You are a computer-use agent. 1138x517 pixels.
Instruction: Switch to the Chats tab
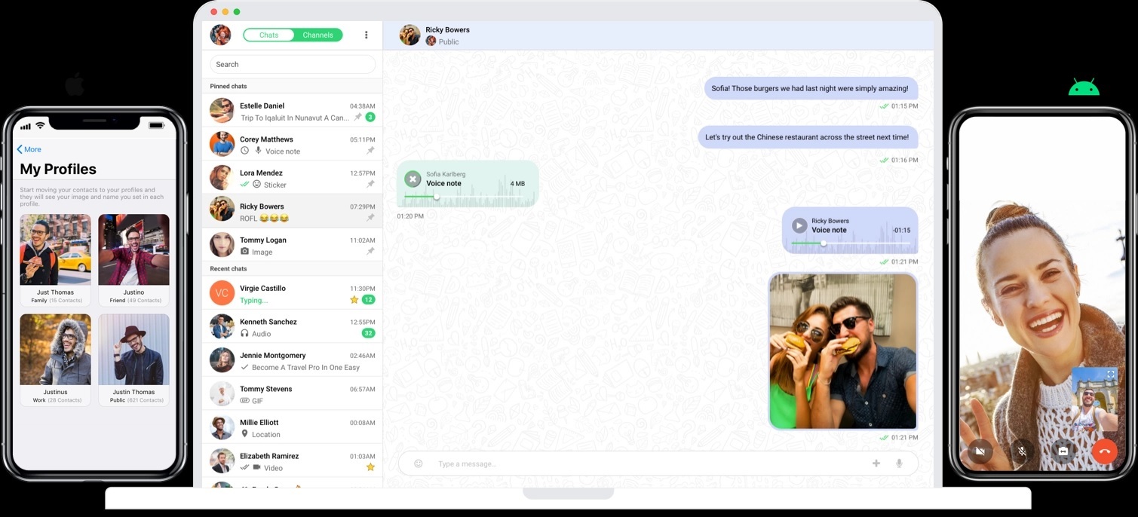(268, 35)
